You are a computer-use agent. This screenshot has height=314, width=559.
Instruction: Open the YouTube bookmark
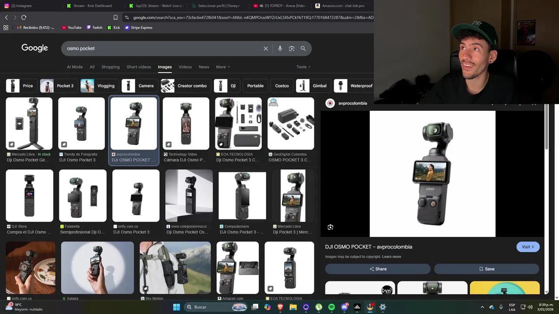point(72,27)
